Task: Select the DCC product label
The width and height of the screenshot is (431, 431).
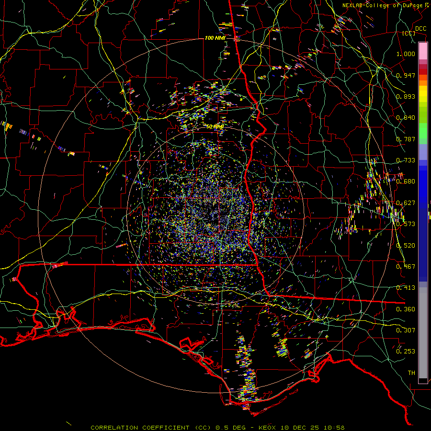Action: 420,29
